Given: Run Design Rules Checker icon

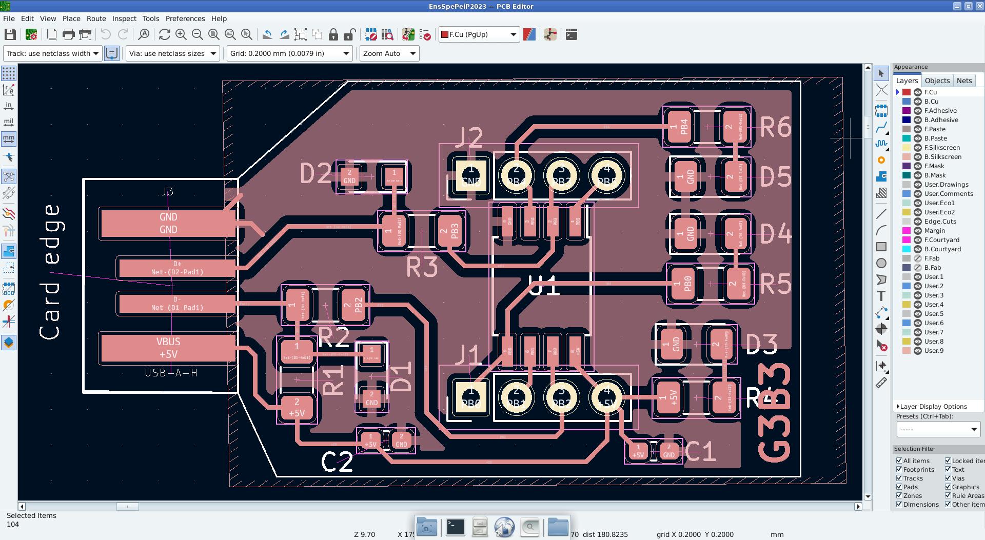Looking at the screenshot, I should pyautogui.click(x=425, y=34).
